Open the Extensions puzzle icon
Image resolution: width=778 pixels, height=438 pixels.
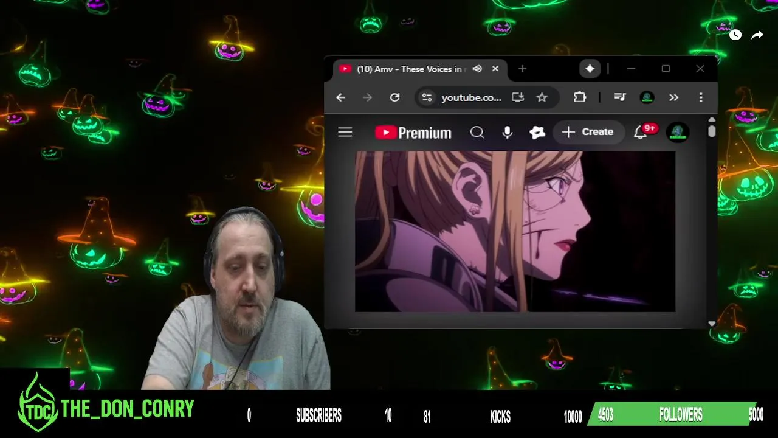579,97
